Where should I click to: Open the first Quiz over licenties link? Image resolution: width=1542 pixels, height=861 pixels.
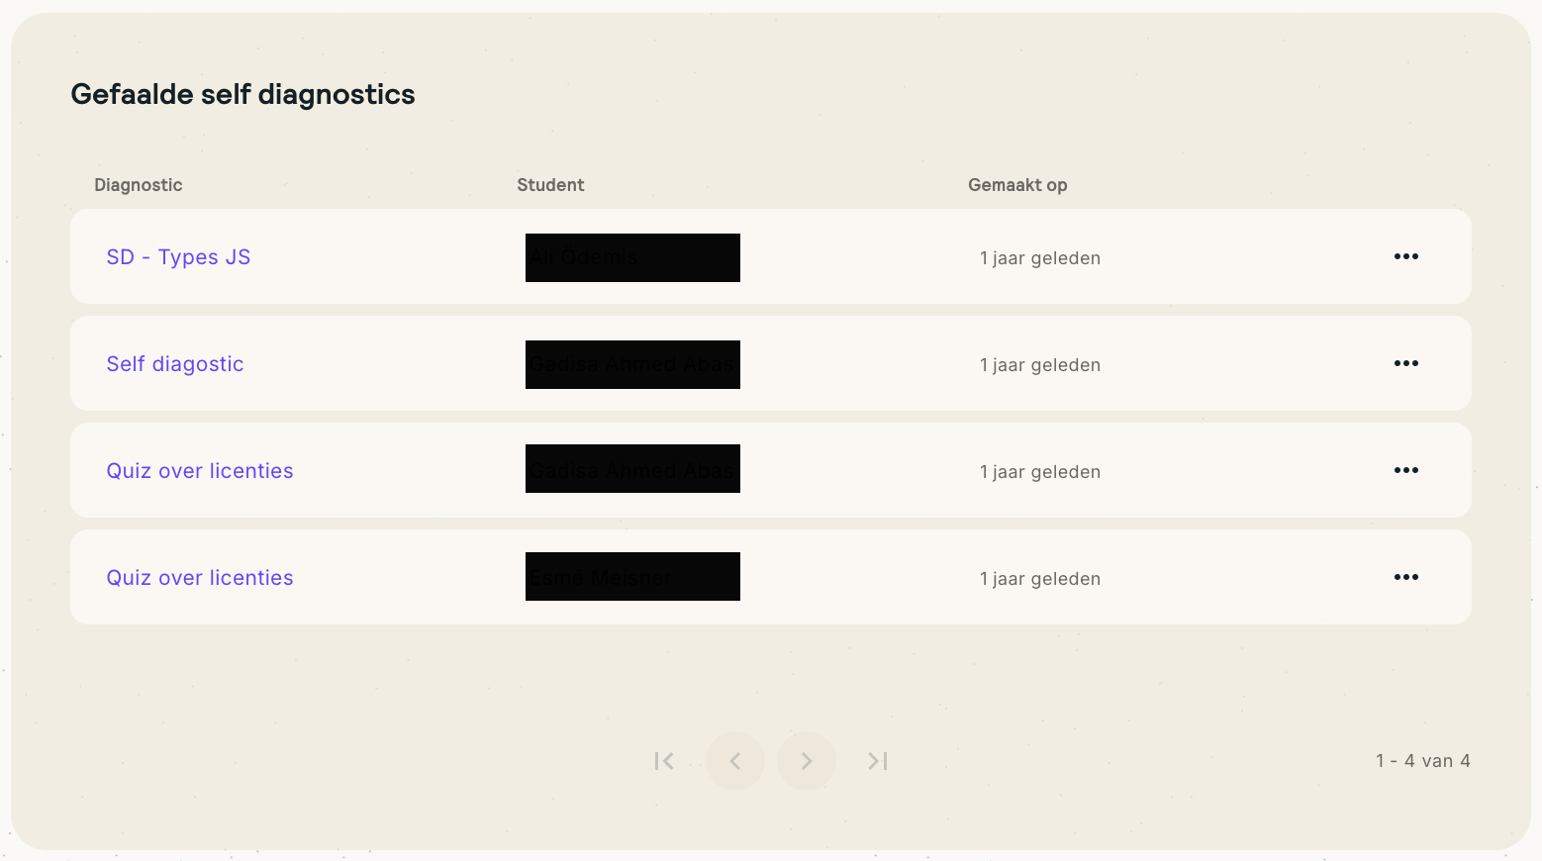click(200, 471)
